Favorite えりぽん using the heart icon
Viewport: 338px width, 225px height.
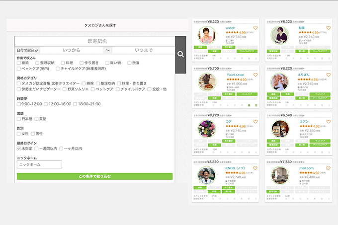pyautogui.click(x=329, y=75)
